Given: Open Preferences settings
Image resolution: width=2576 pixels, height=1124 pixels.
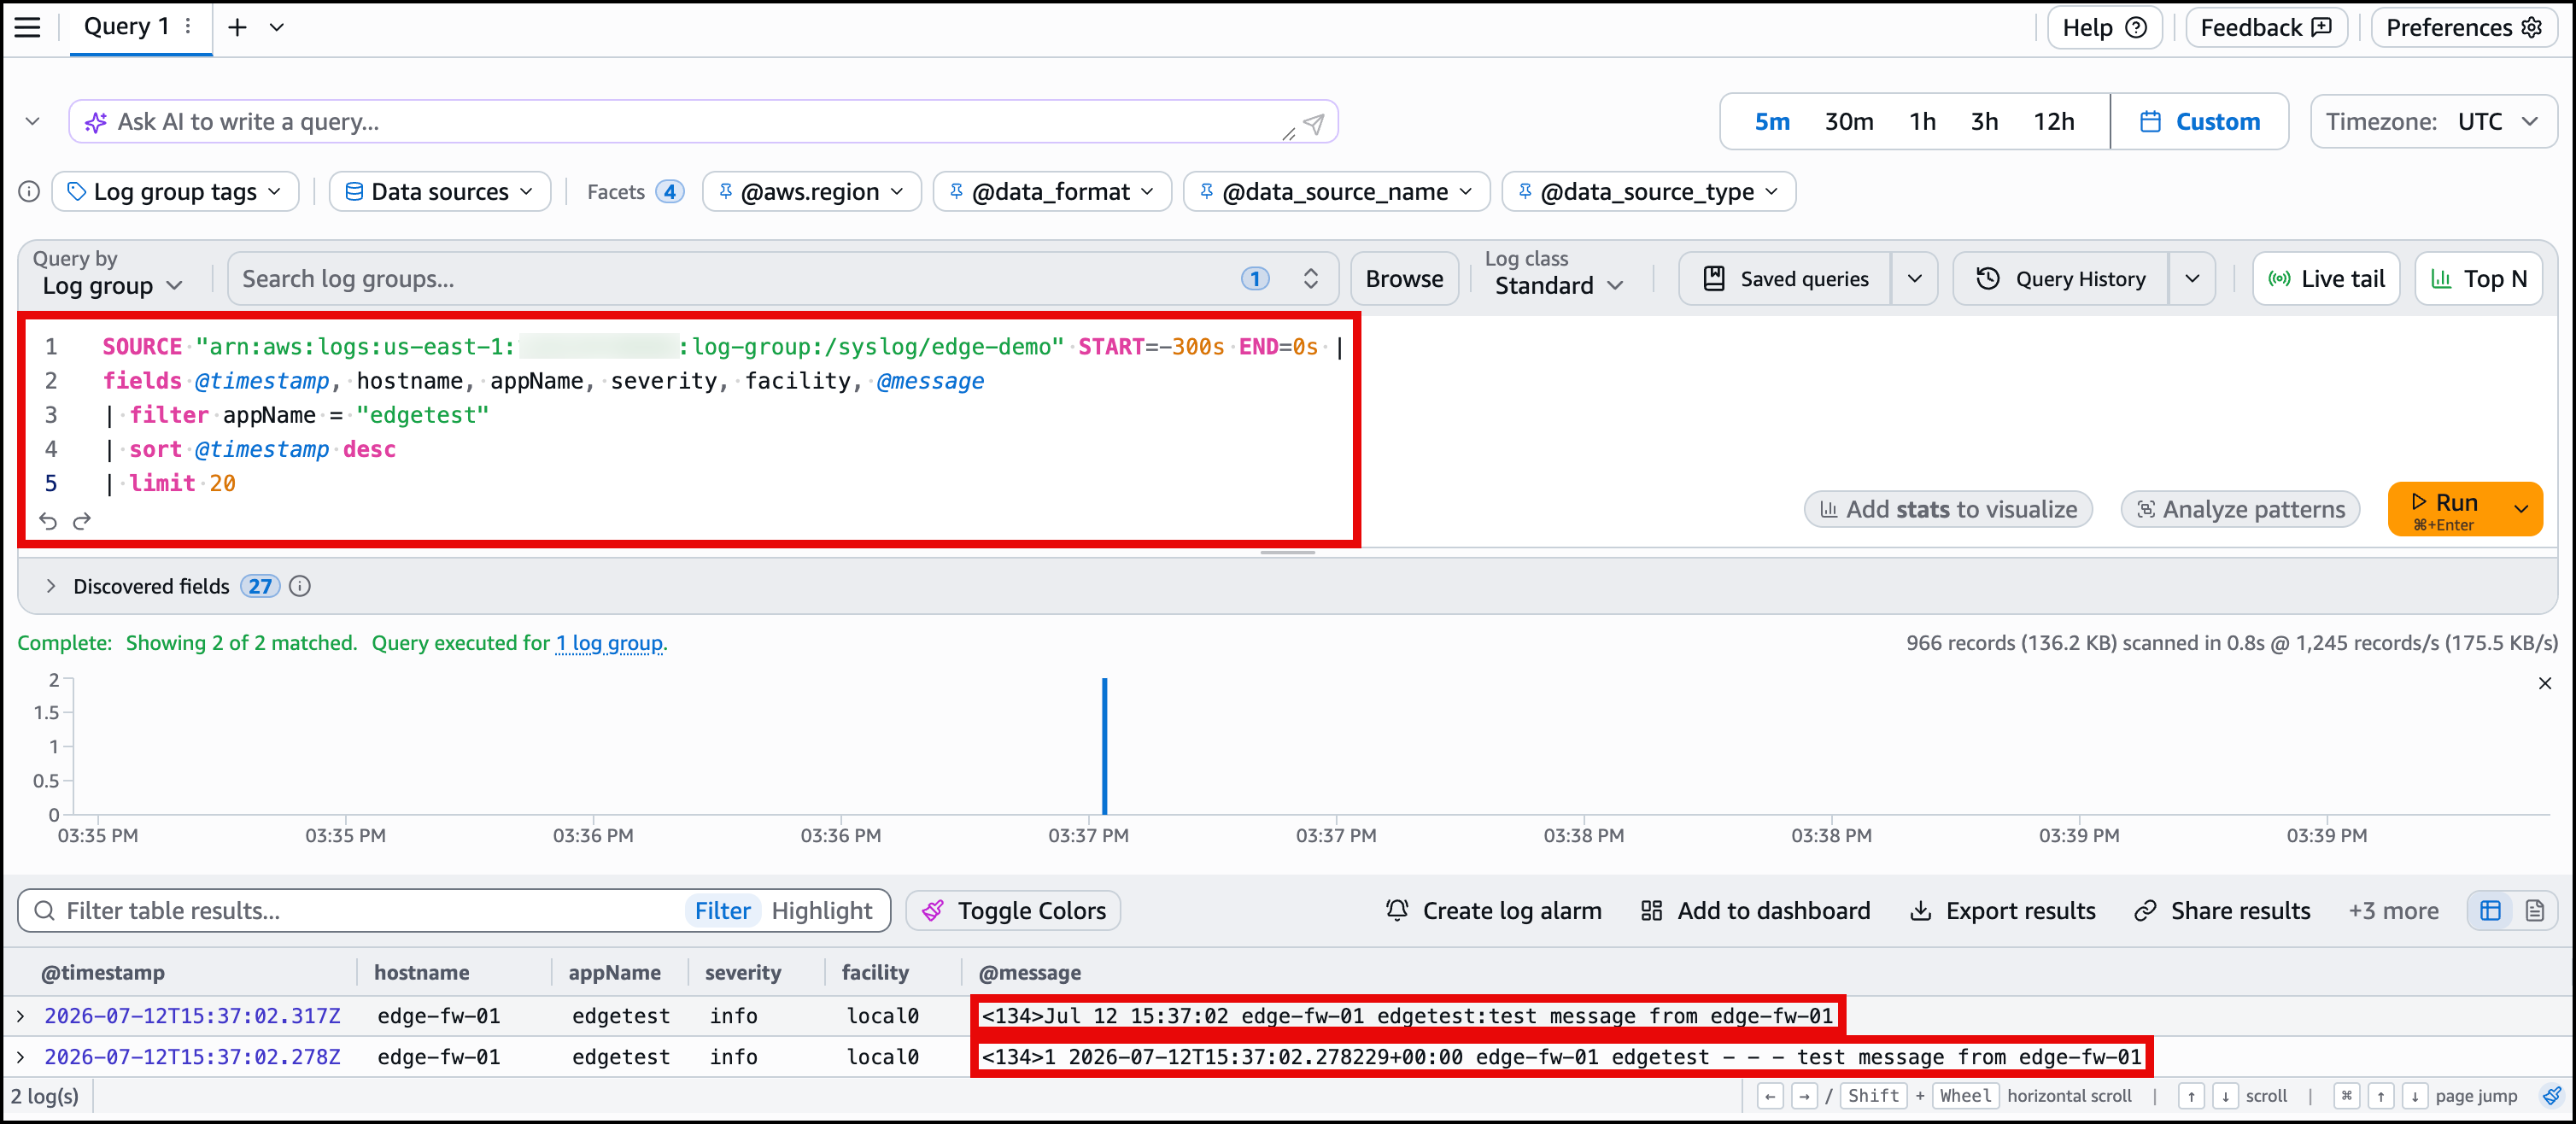Looking at the screenshot, I should (x=2464, y=27).
